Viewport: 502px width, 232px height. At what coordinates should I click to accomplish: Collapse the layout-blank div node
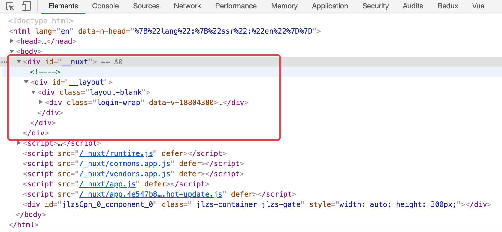point(33,92)
